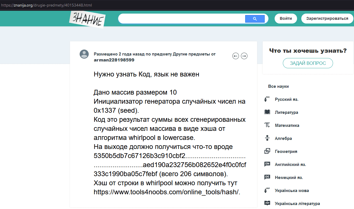Image resolution: width=354 pixels, height=209 pixels.
Task: Click the blue search magnifier button
Action: coord(255,19)
